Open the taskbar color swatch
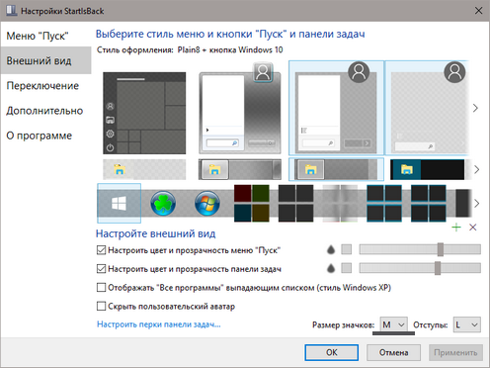 (346, 268)
